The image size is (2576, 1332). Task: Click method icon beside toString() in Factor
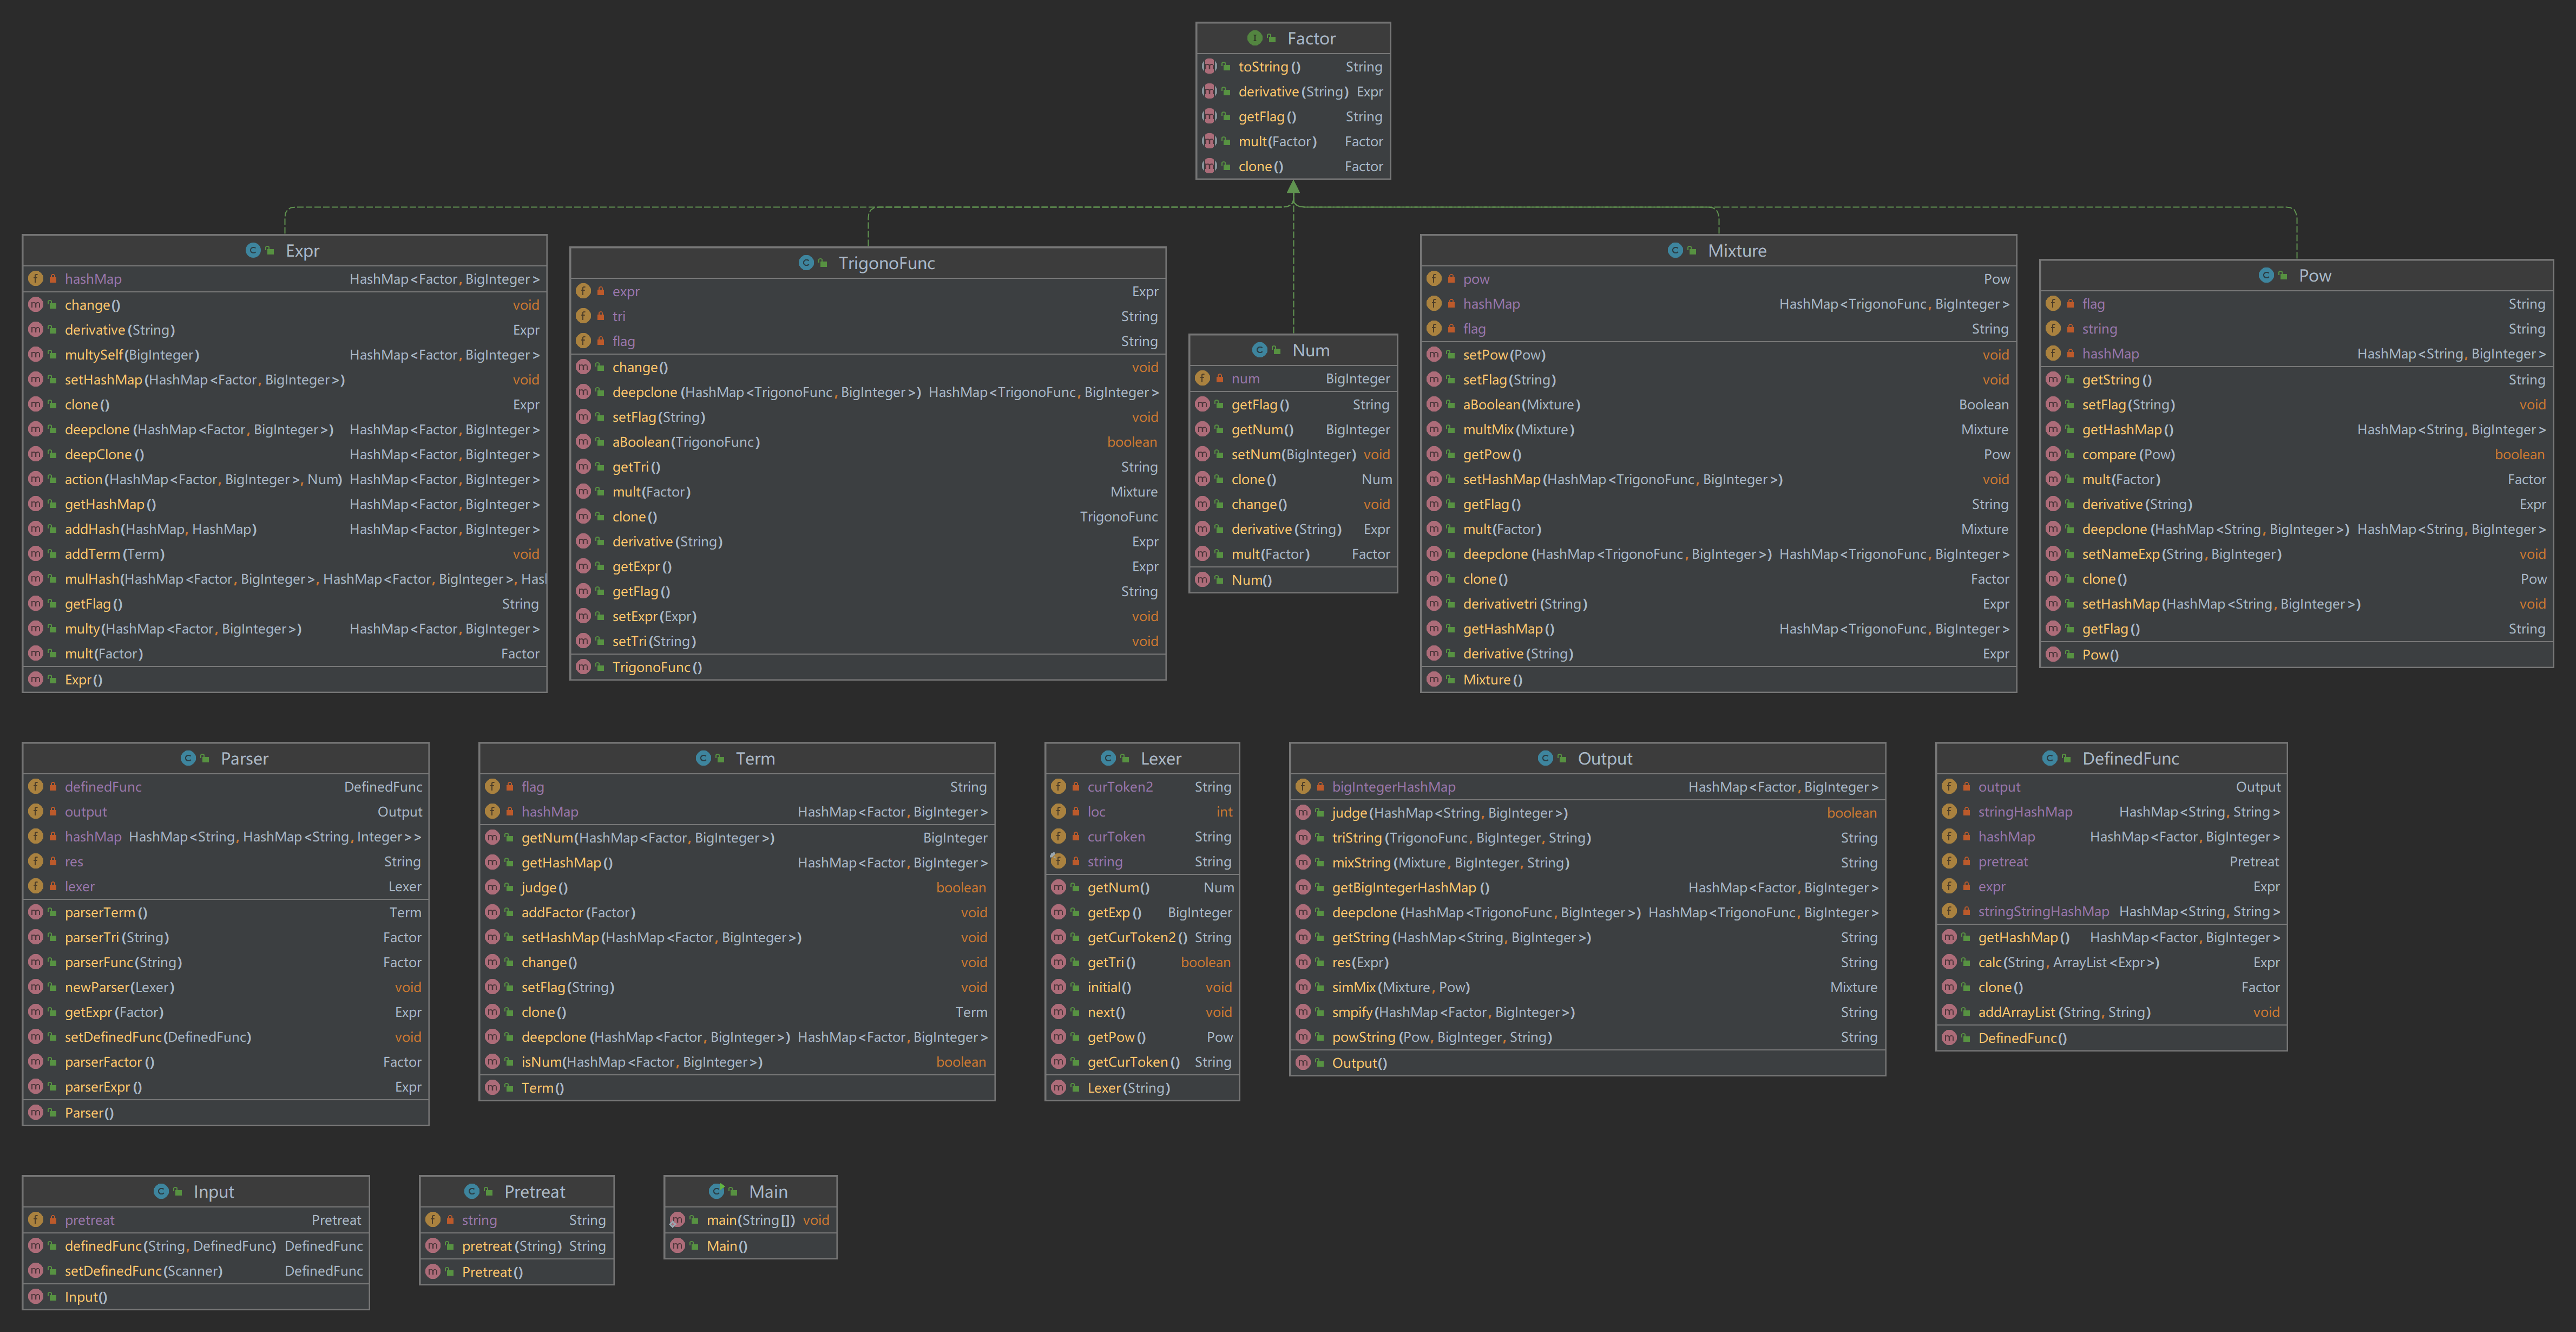coord(1209,66)
